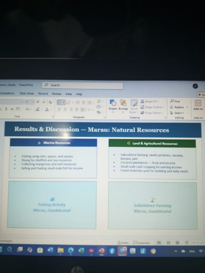Open Excel from taskbar

[x=81, y=251]
